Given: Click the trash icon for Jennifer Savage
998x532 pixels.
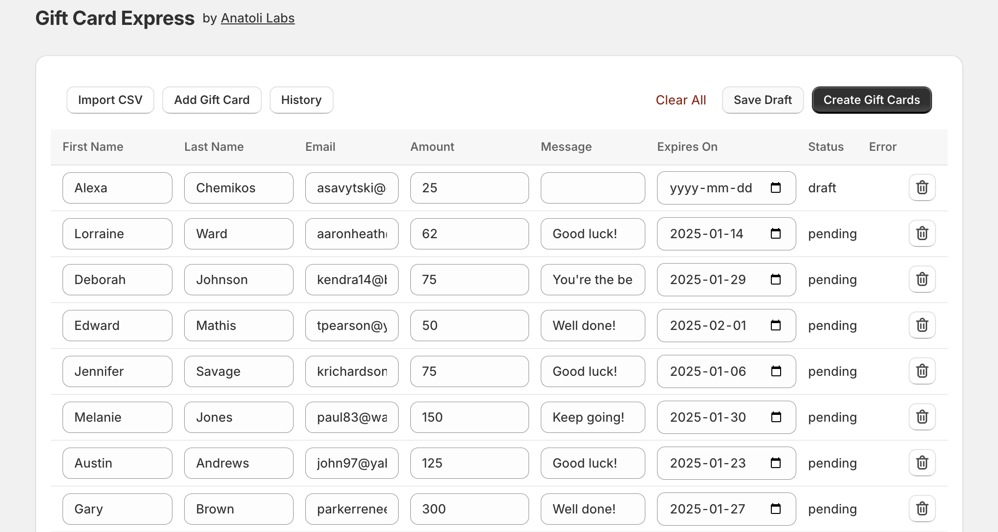Looking at the screenshot, I should pos(922,371).
